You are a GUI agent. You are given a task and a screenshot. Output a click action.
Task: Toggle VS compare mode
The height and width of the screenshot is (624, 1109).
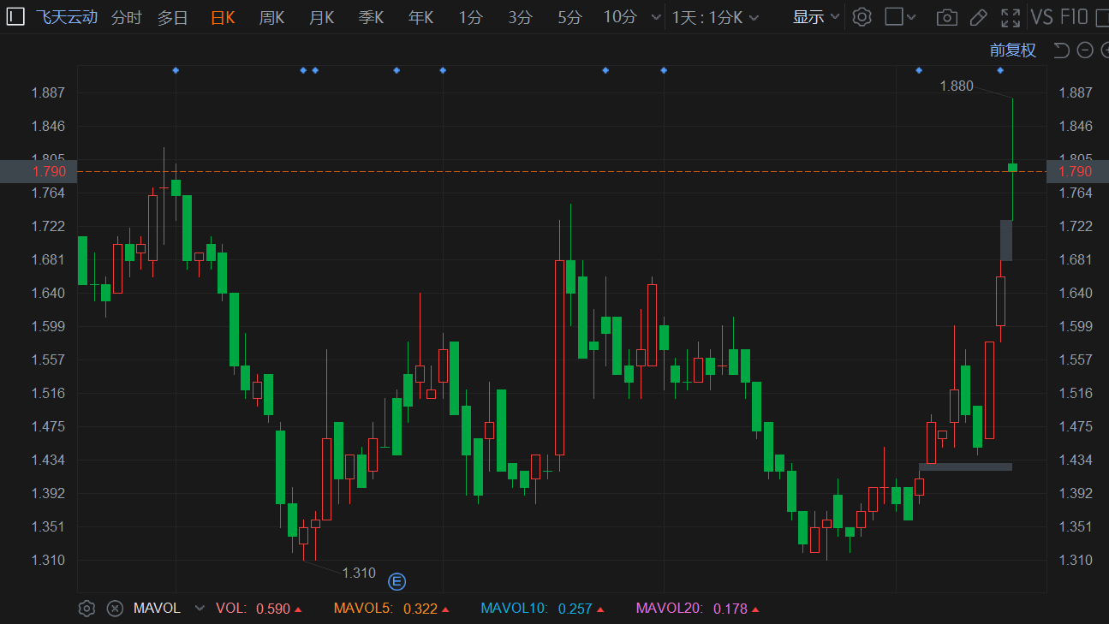point(1041,17)
